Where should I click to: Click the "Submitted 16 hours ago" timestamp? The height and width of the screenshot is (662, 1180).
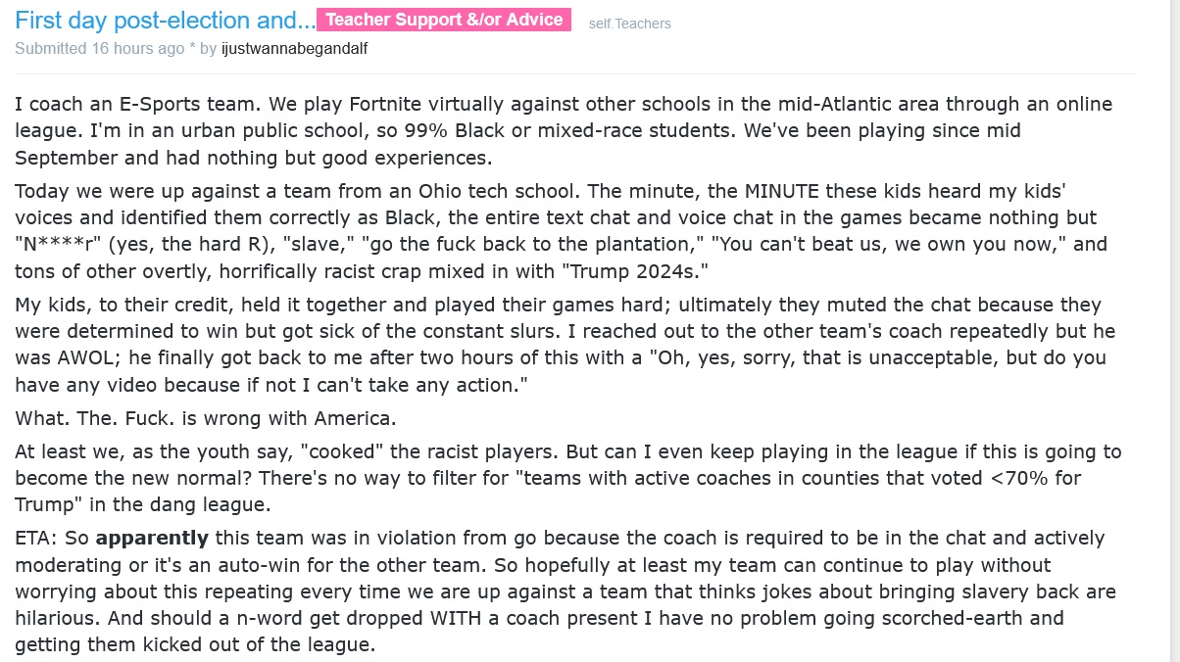click(99, 48)
